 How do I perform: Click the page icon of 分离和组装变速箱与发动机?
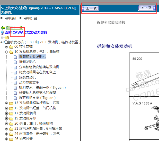[15, 67]
